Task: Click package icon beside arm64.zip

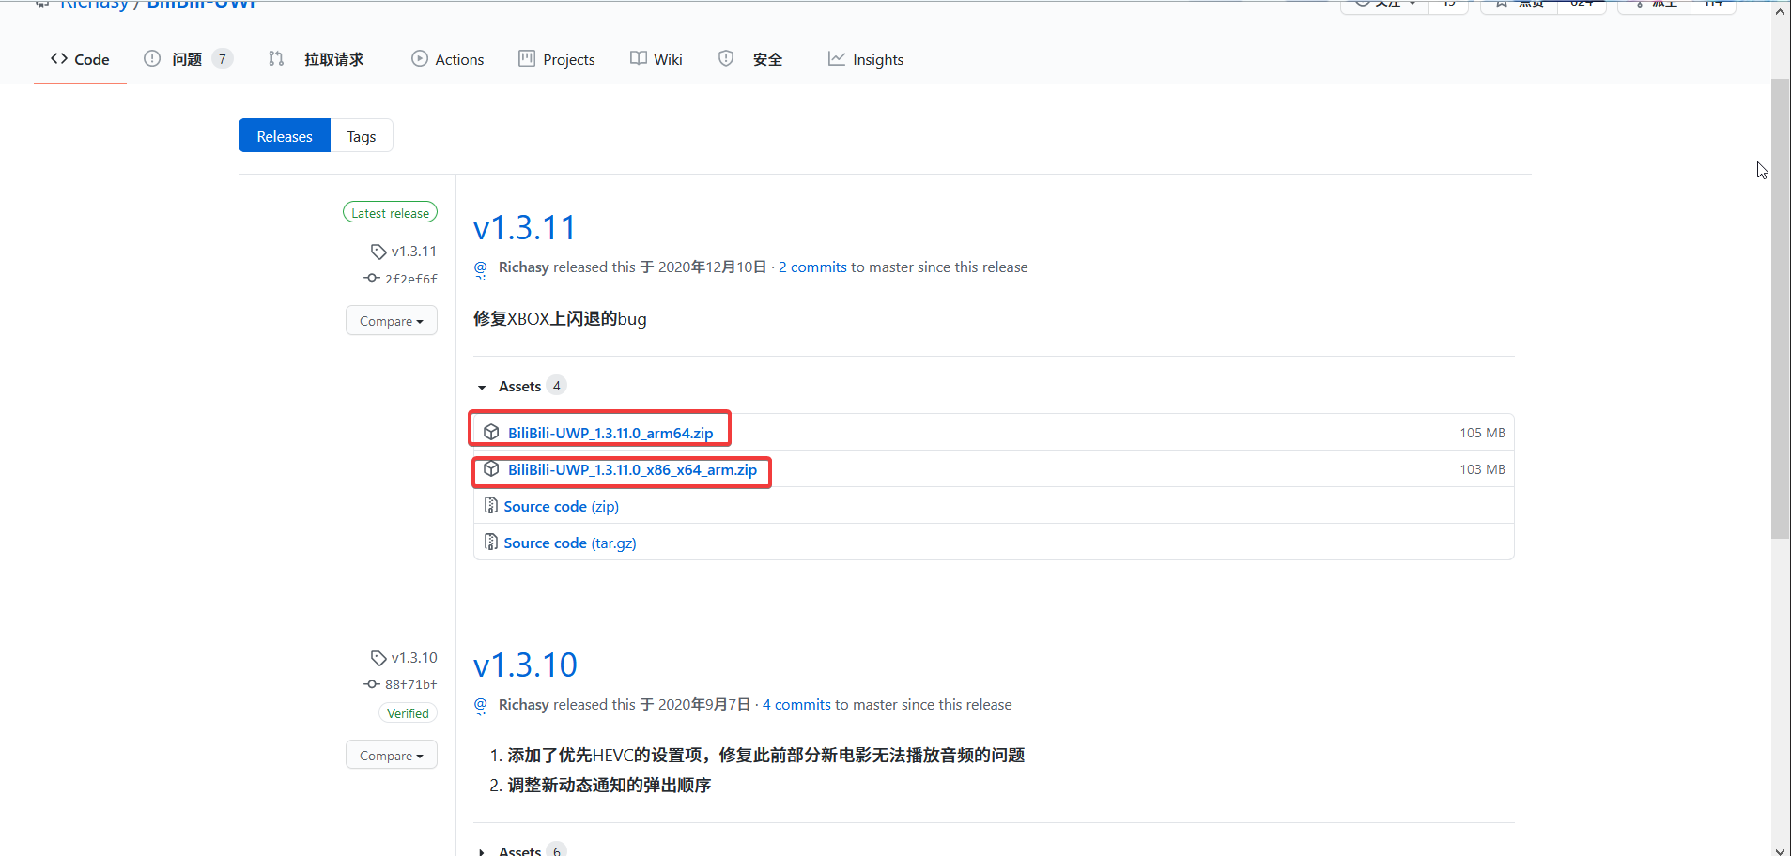Action: click(x=491, y=432)
